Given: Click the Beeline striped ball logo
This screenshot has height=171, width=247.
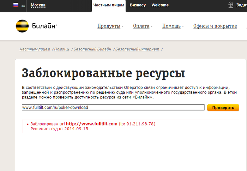Looking at the screenshot, I should pos(22,26).
